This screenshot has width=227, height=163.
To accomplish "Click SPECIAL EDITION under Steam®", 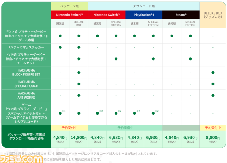I will click(x=190, y=23).
